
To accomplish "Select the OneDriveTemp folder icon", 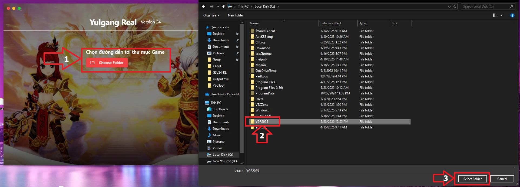I will pos(252,71).
